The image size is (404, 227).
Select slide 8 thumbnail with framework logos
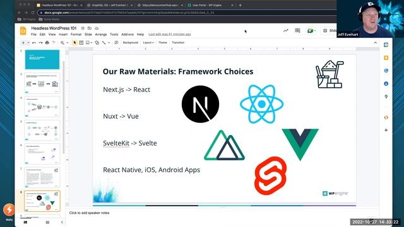pos(42,201)
